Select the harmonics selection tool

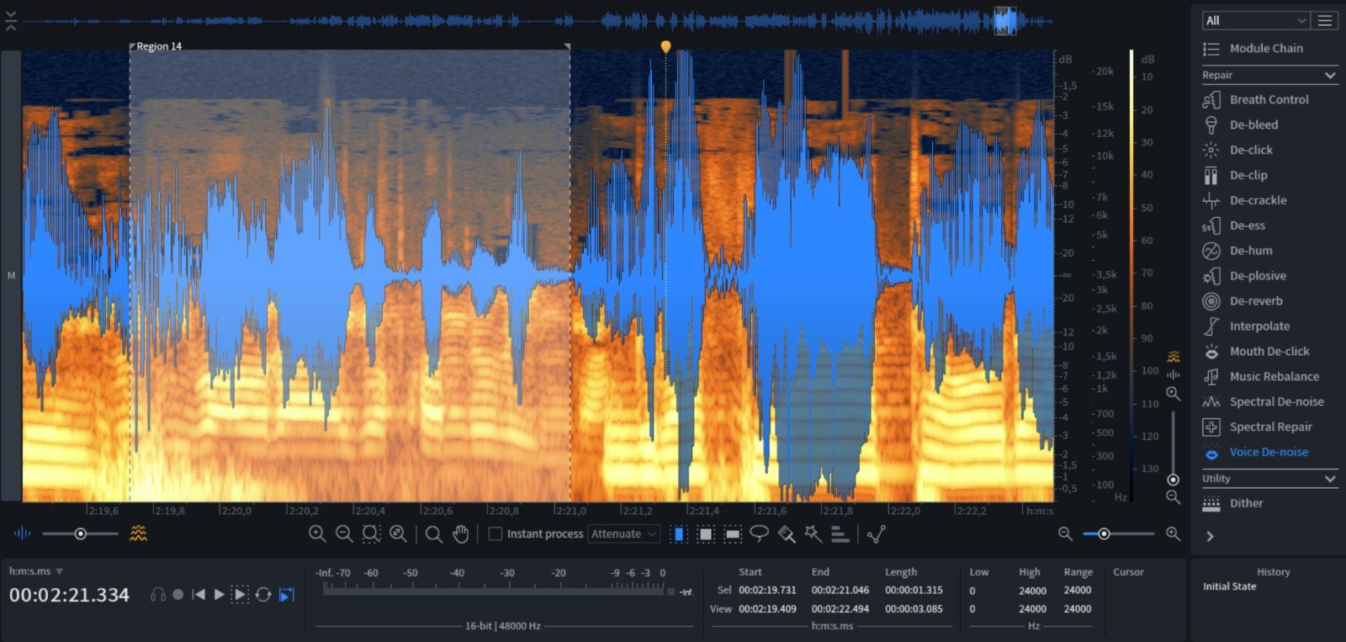(x=840, y=533)
